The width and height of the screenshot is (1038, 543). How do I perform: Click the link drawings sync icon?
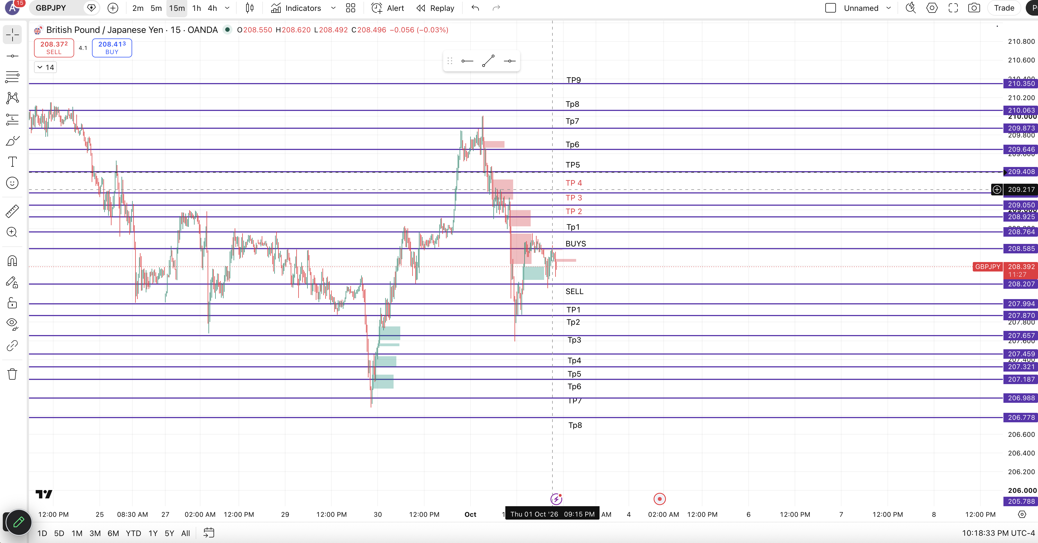13,345
